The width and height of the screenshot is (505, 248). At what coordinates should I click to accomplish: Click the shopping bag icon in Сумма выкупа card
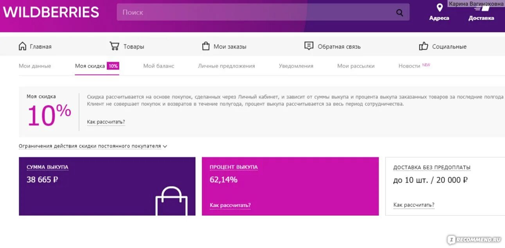(x=171, y=201)
